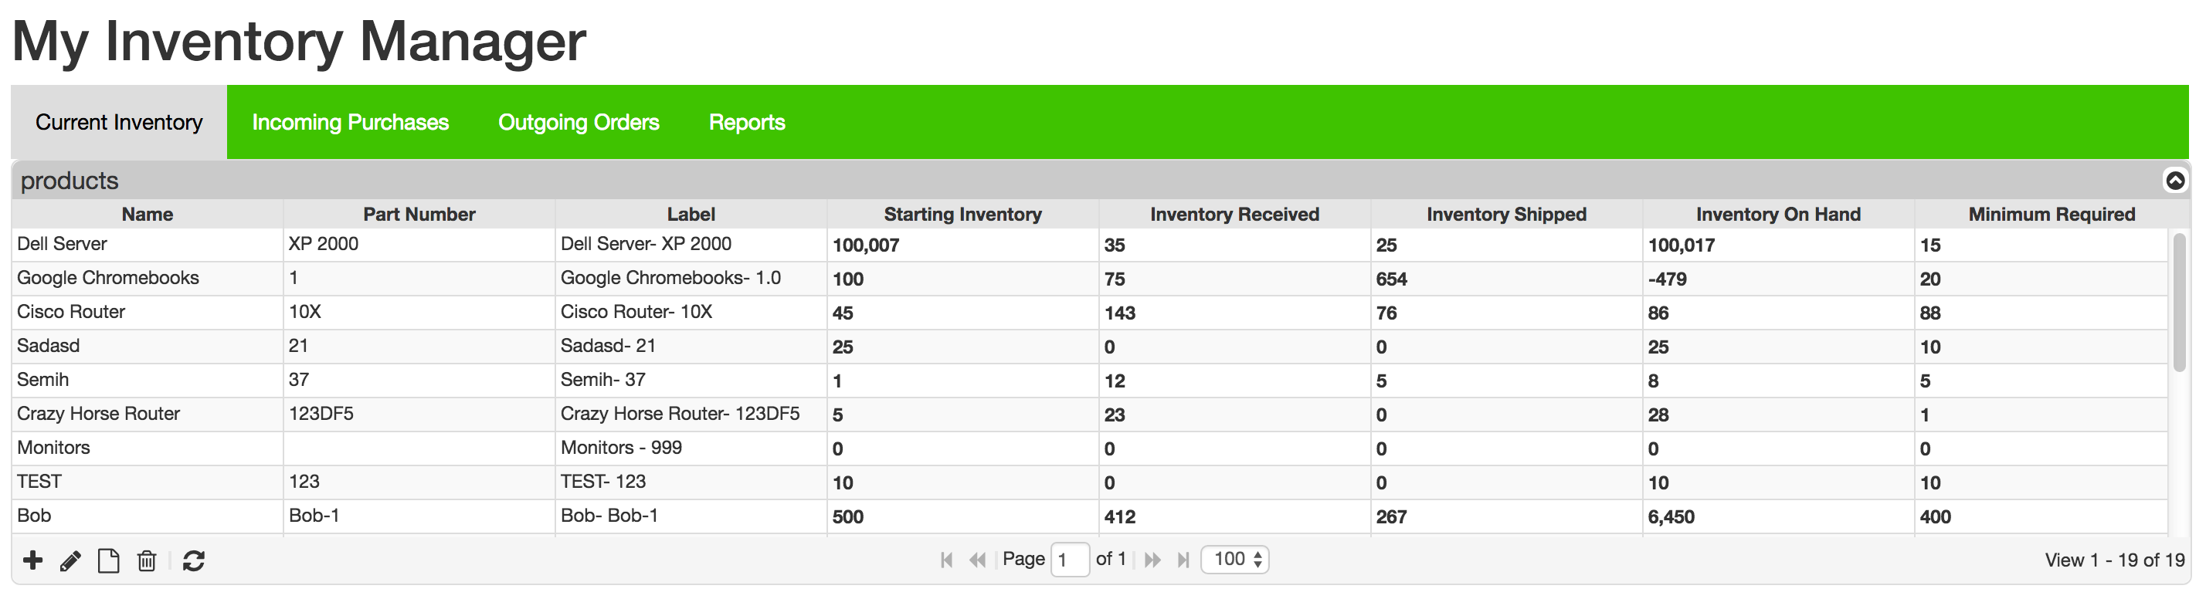
Task: Switch to the Outgoing Orders tab
Action: click(x=579, y=123)
